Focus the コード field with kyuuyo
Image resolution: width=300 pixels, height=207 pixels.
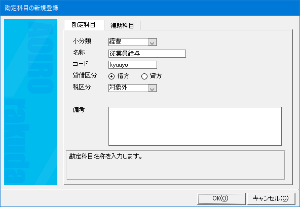point(133,65)
